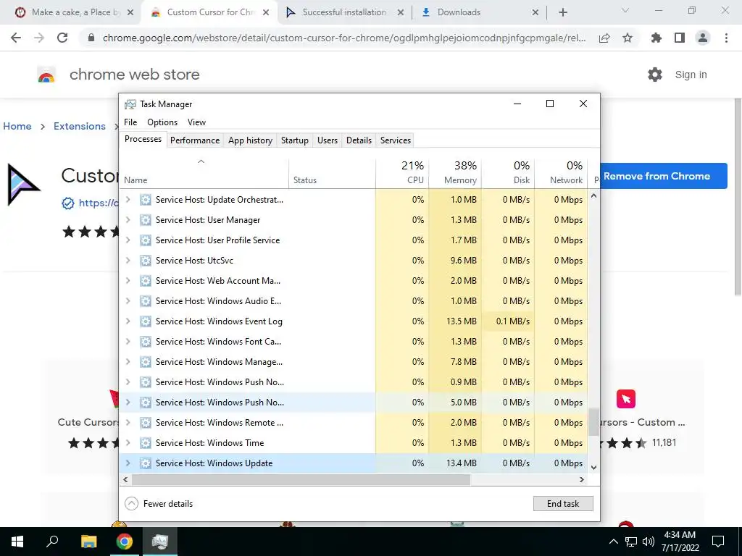The height and width of the screenshot is (556, 742).
Task: Open File Explorer from the taskbar
Action: 88,542
